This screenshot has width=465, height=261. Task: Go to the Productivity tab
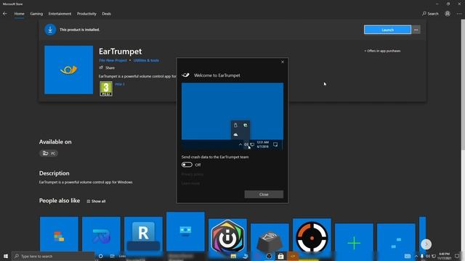86,14
